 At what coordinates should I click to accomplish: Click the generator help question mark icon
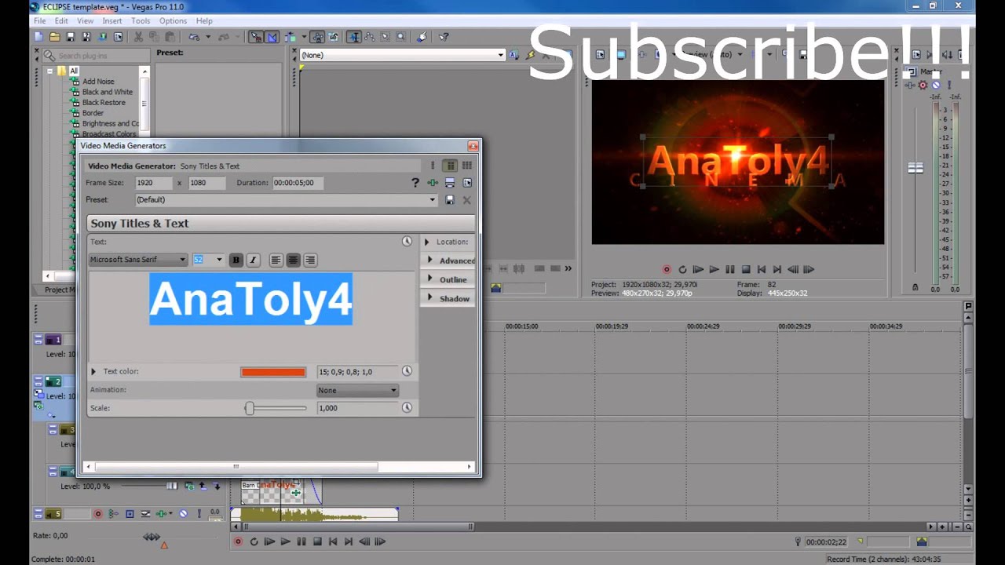415,183
